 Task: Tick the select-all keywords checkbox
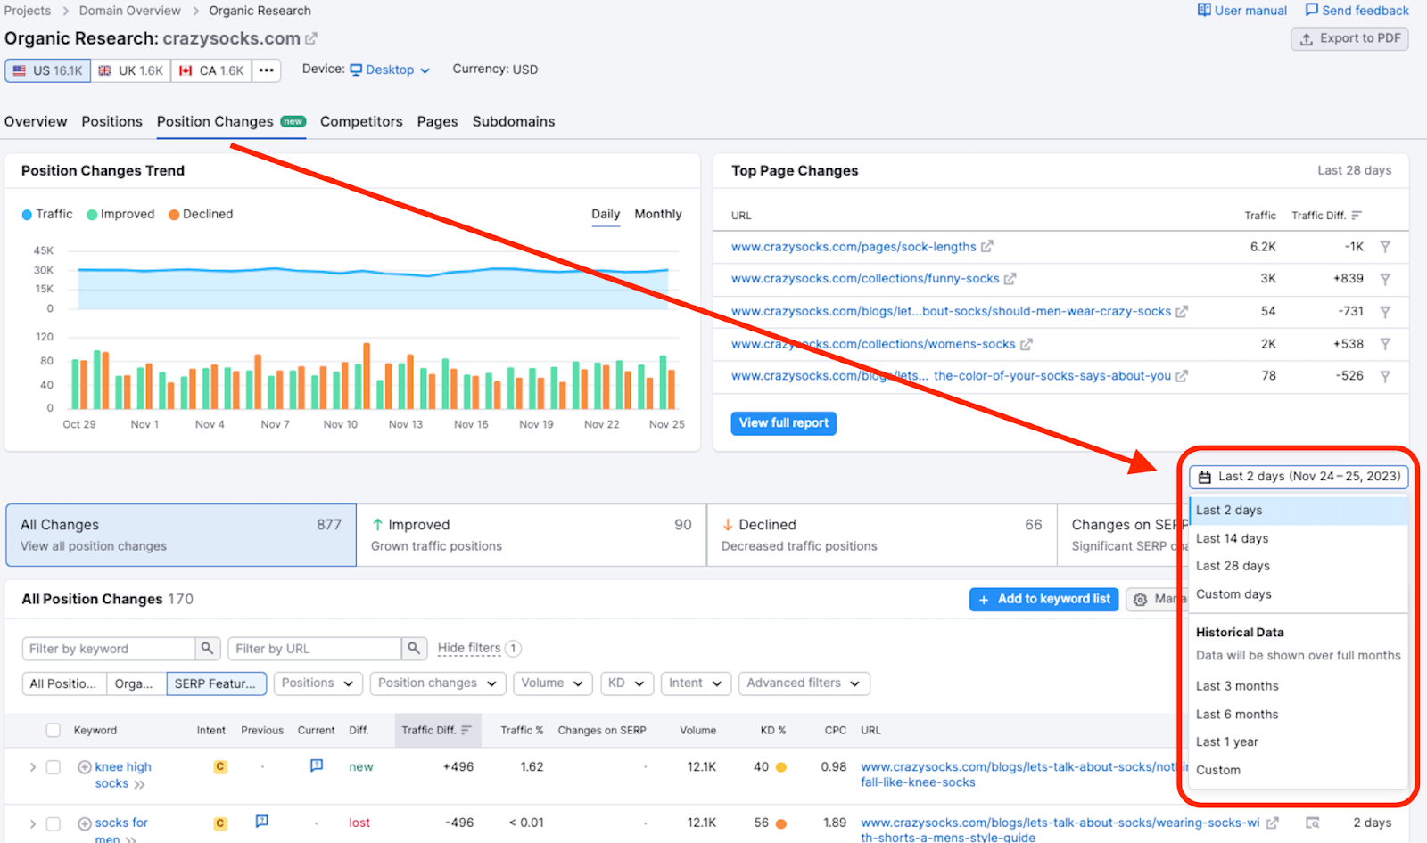click(54, 731)
